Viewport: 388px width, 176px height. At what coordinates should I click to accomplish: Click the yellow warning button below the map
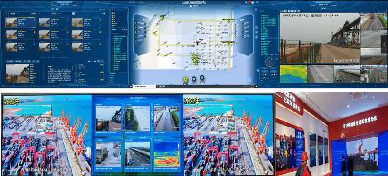click(186, 79)
